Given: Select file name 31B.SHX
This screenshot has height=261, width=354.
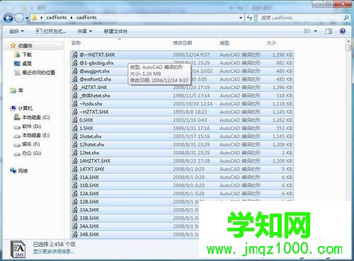Looking at the screenshot, I should [89, 185].
